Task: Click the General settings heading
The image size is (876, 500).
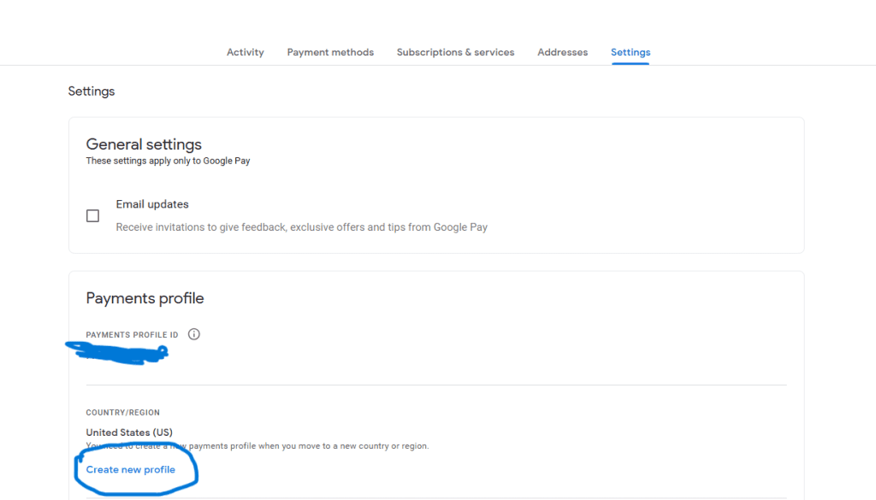Action: coord(144,144)
